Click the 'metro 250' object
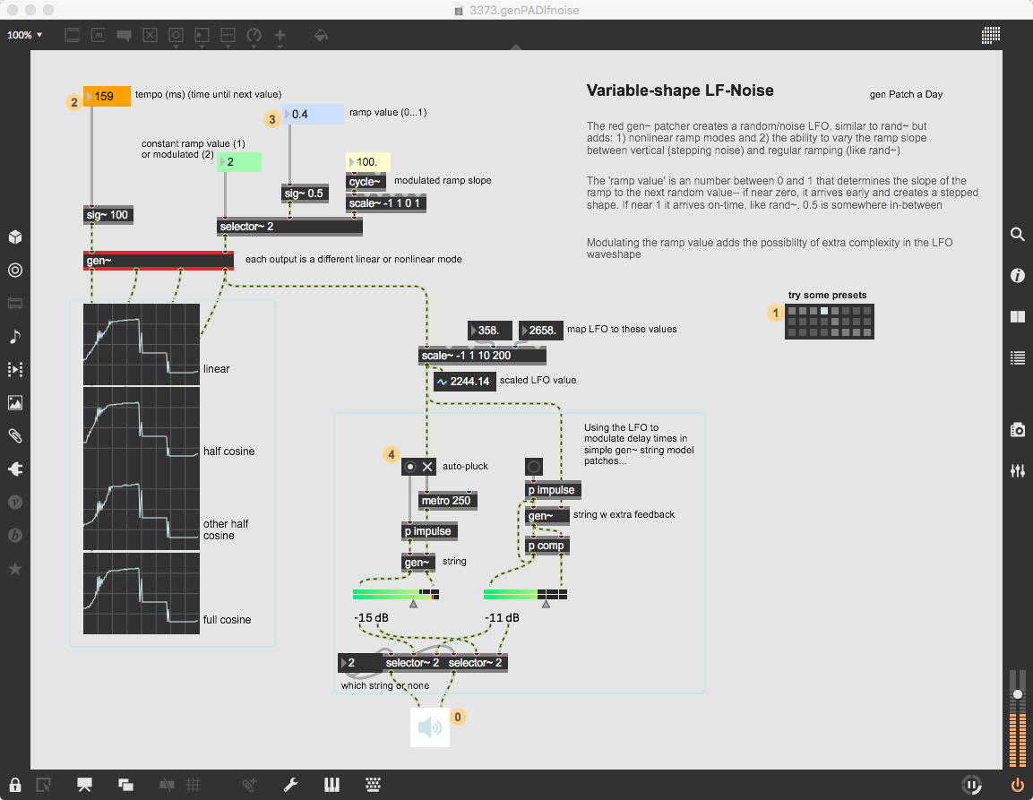 pos(448,501)
